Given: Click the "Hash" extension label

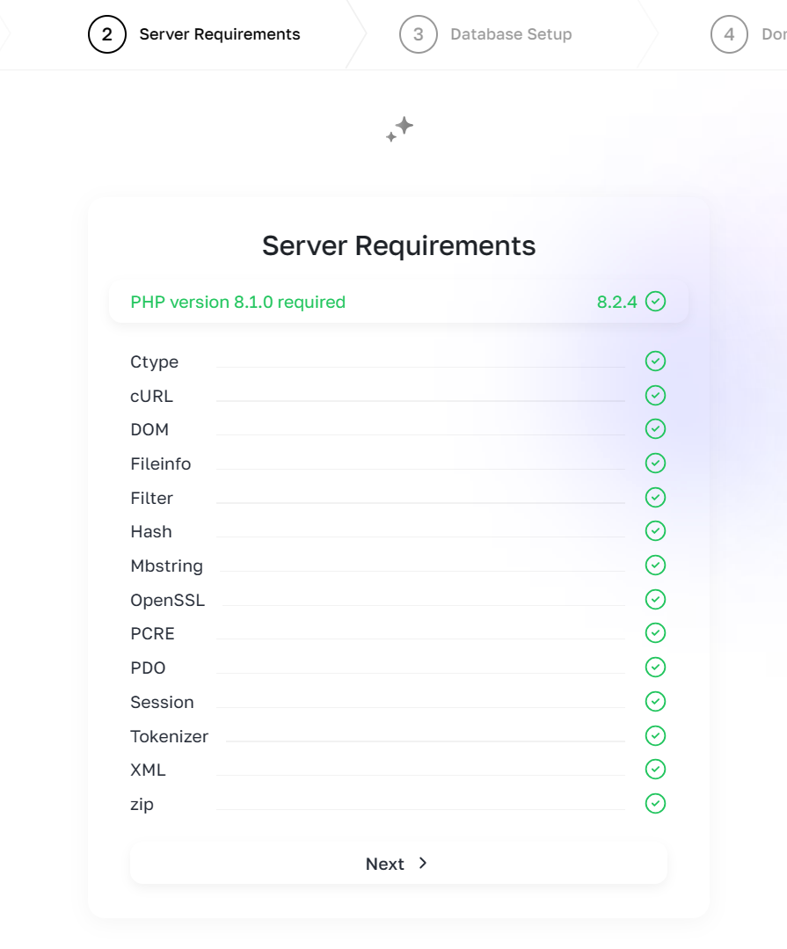Looking at the screenshot, I should (x=151, y=531).
